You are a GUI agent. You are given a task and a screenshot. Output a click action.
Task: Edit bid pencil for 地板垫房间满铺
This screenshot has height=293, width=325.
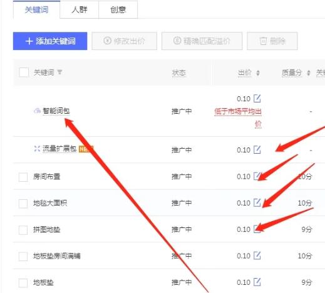(257, 256)
